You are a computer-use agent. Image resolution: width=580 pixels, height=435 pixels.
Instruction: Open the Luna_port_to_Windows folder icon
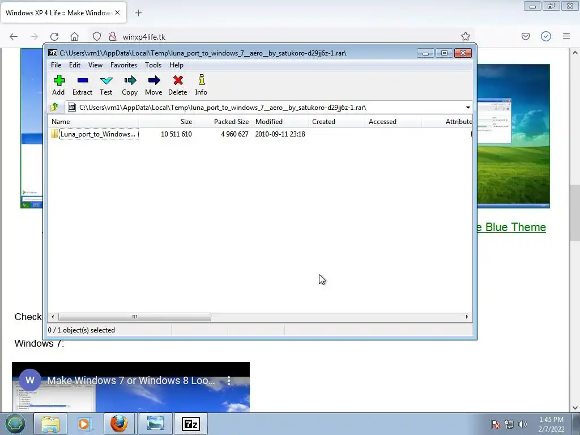coord(54,134)
